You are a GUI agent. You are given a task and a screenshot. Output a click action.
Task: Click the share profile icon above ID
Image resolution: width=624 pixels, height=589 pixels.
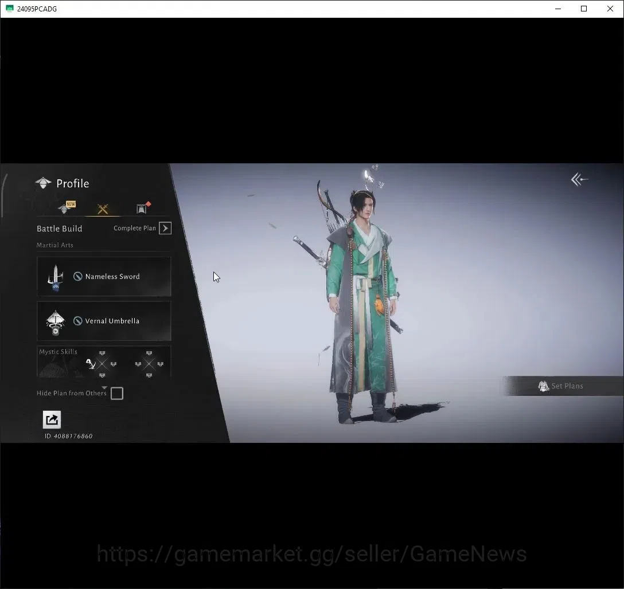[x=52, y=420]
